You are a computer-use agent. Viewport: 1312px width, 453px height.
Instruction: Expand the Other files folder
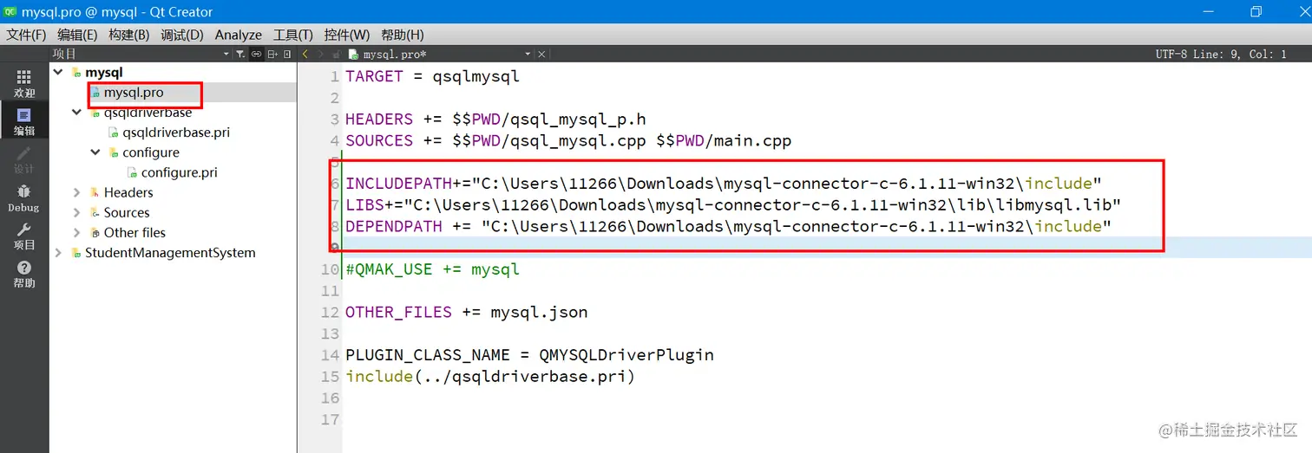click(x=77, y=232)
